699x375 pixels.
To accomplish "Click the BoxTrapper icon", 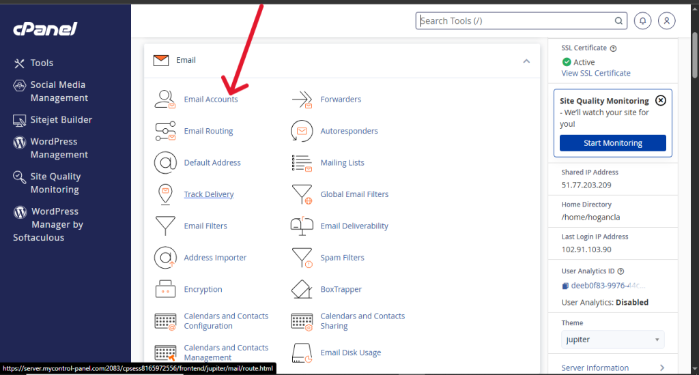I will click(x=302, y=289).
